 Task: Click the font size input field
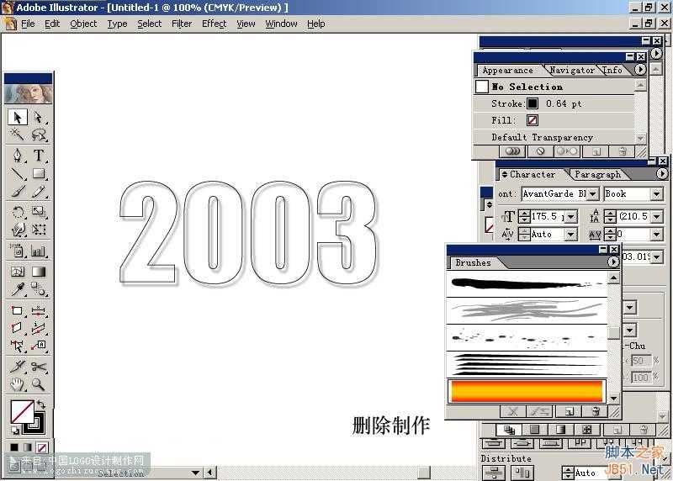pyautogui.click(x=548, y=217)
